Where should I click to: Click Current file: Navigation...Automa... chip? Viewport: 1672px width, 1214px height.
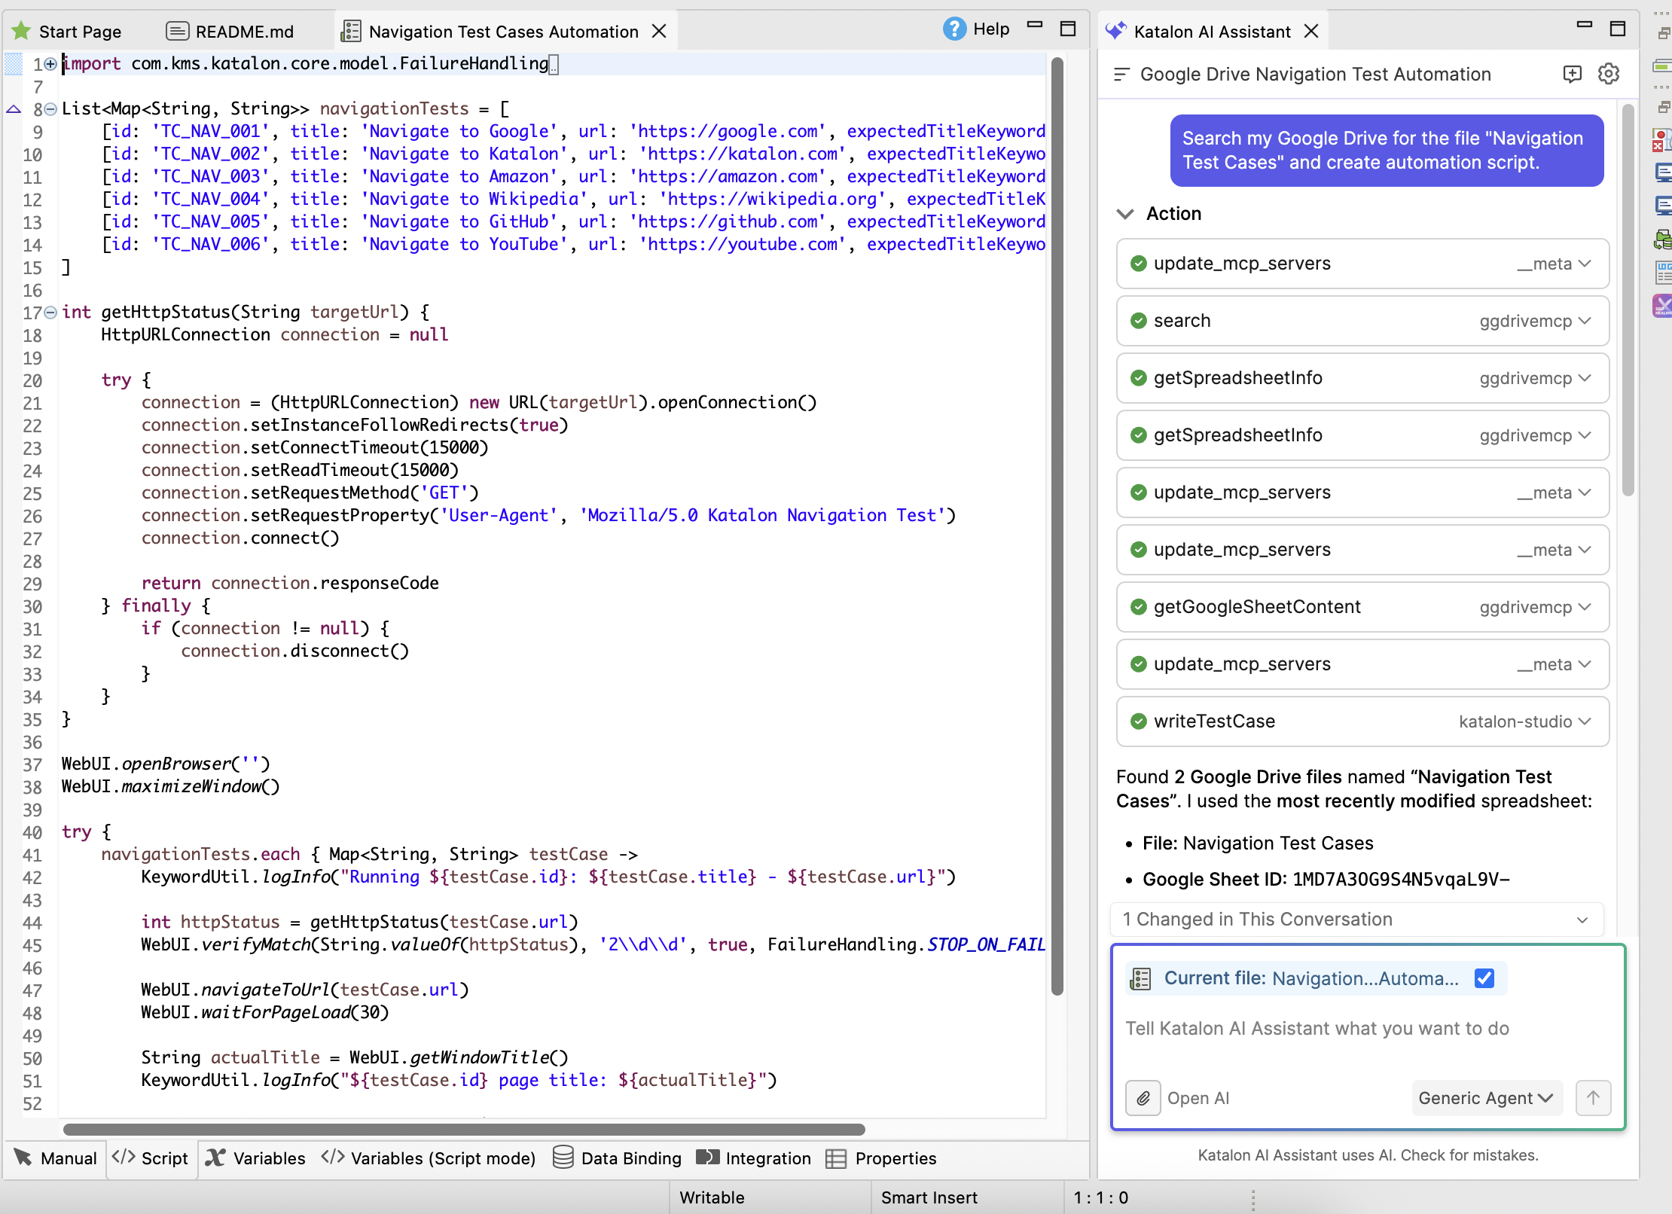(1317, 978)
